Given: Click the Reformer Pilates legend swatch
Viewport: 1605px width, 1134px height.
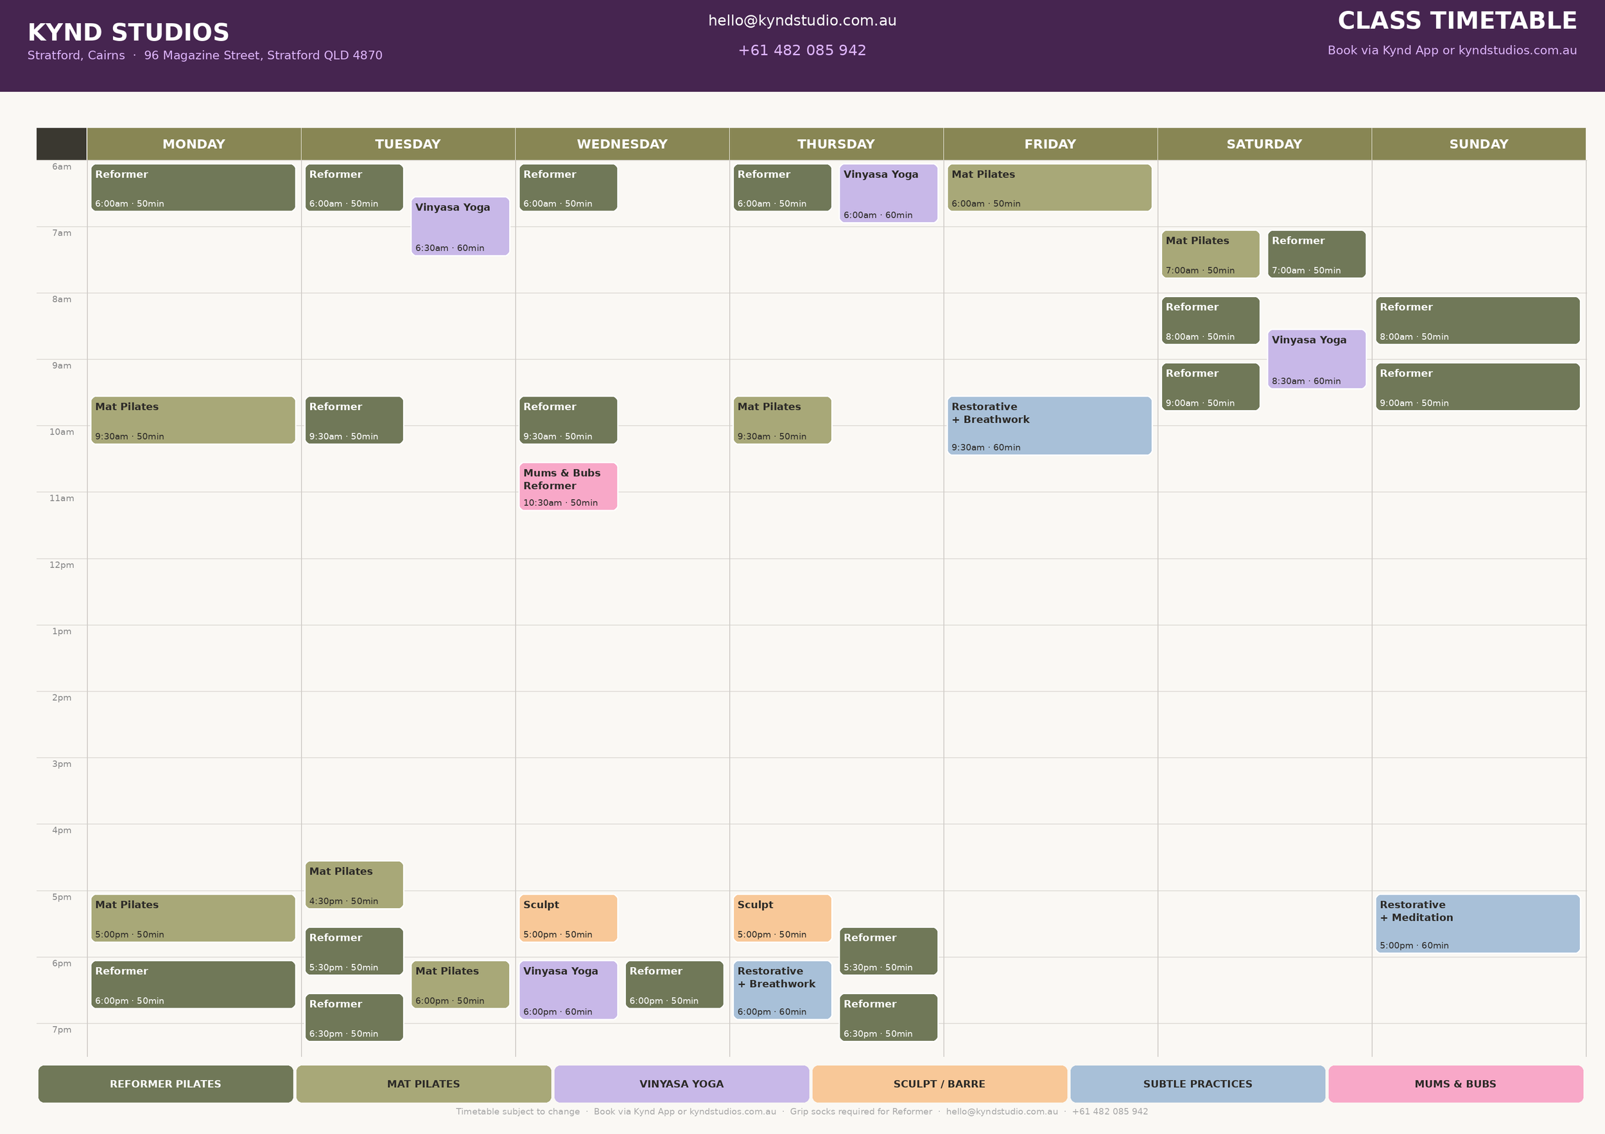Looking at the screenshot, I should pyautogui.click(x=166, y=1084).
